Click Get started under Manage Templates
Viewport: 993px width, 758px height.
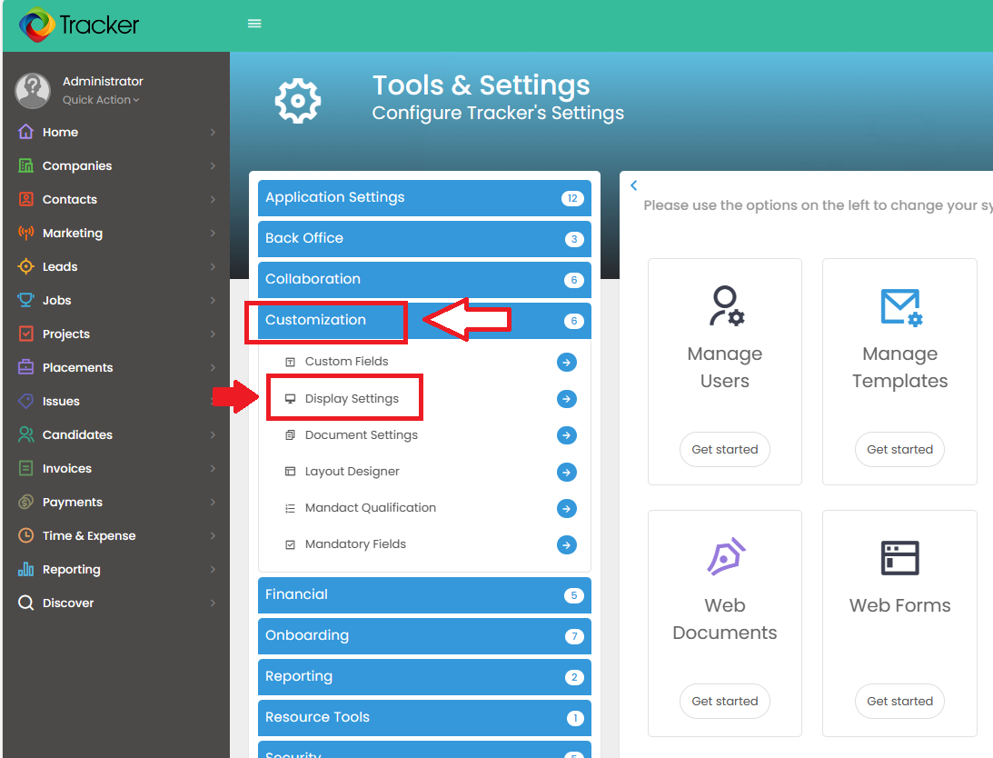coord(899,449)
